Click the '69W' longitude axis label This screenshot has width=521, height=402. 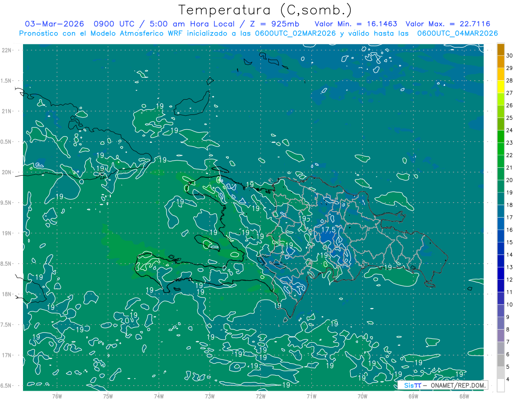413,396
